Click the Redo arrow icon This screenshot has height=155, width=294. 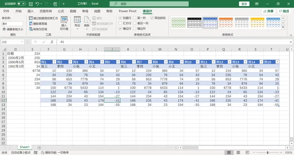pyautogui.click(x=47, y=4)
